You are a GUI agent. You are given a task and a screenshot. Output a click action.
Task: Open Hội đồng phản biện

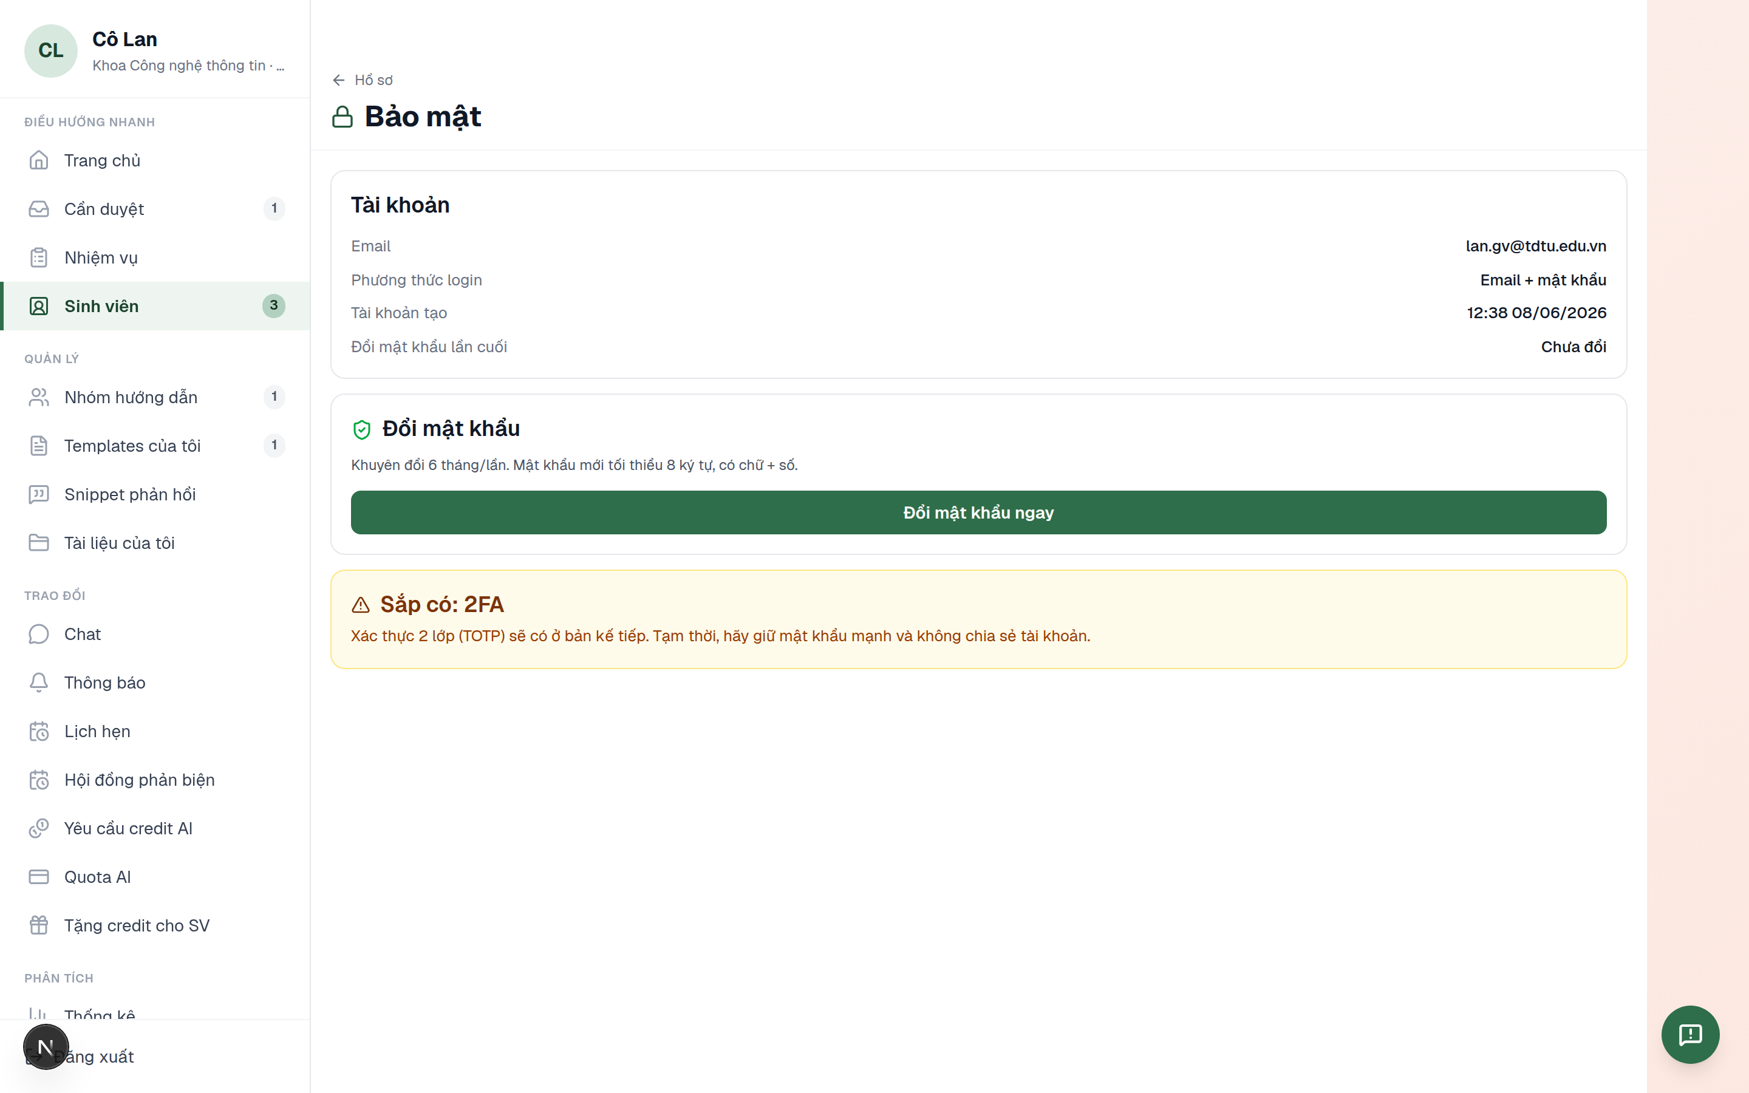pyautogui.click(x=156, y=779)
